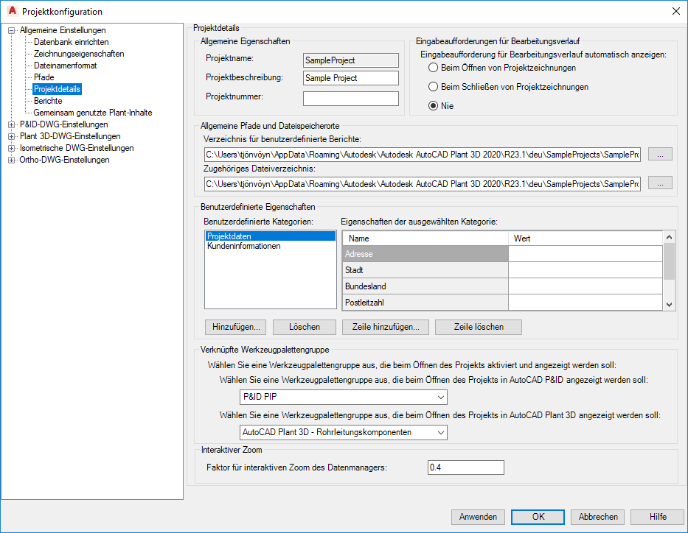
Task: Click the interaktiven Zoom factor field
Action: [x=466, y=467]
